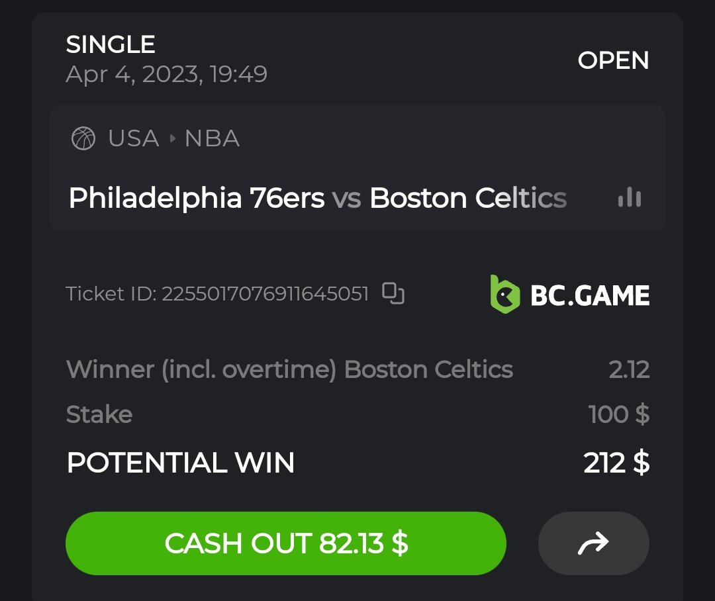Click the arrow between USA and NBA
This screenshot has width=715, height=601.
pyautogui.click(x=173, y=139)
